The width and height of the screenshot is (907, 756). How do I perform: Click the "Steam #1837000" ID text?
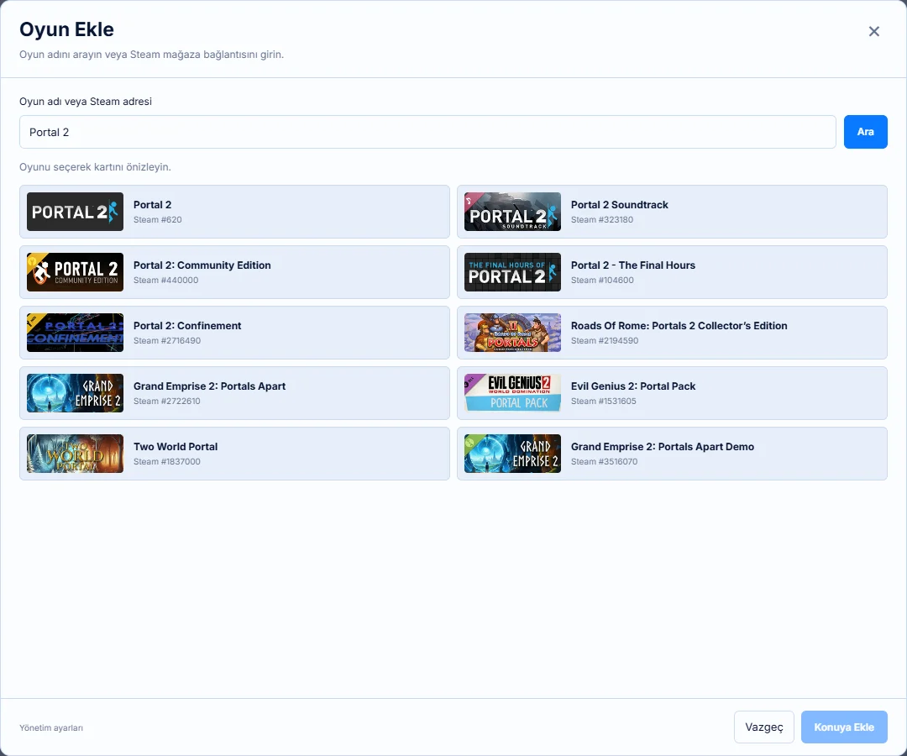click(166, 462)
